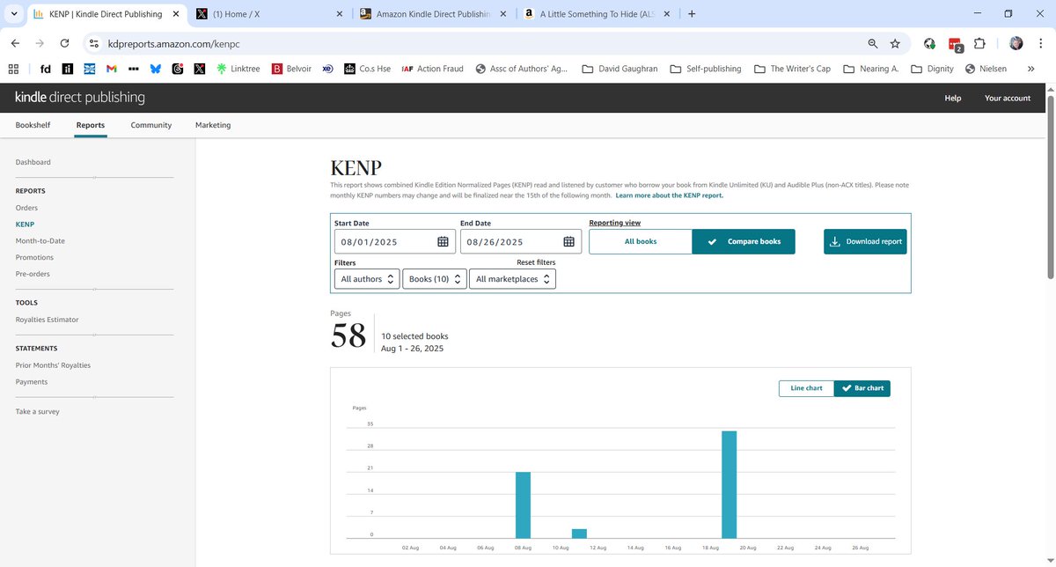Reload the current page

tap(65, 43)
